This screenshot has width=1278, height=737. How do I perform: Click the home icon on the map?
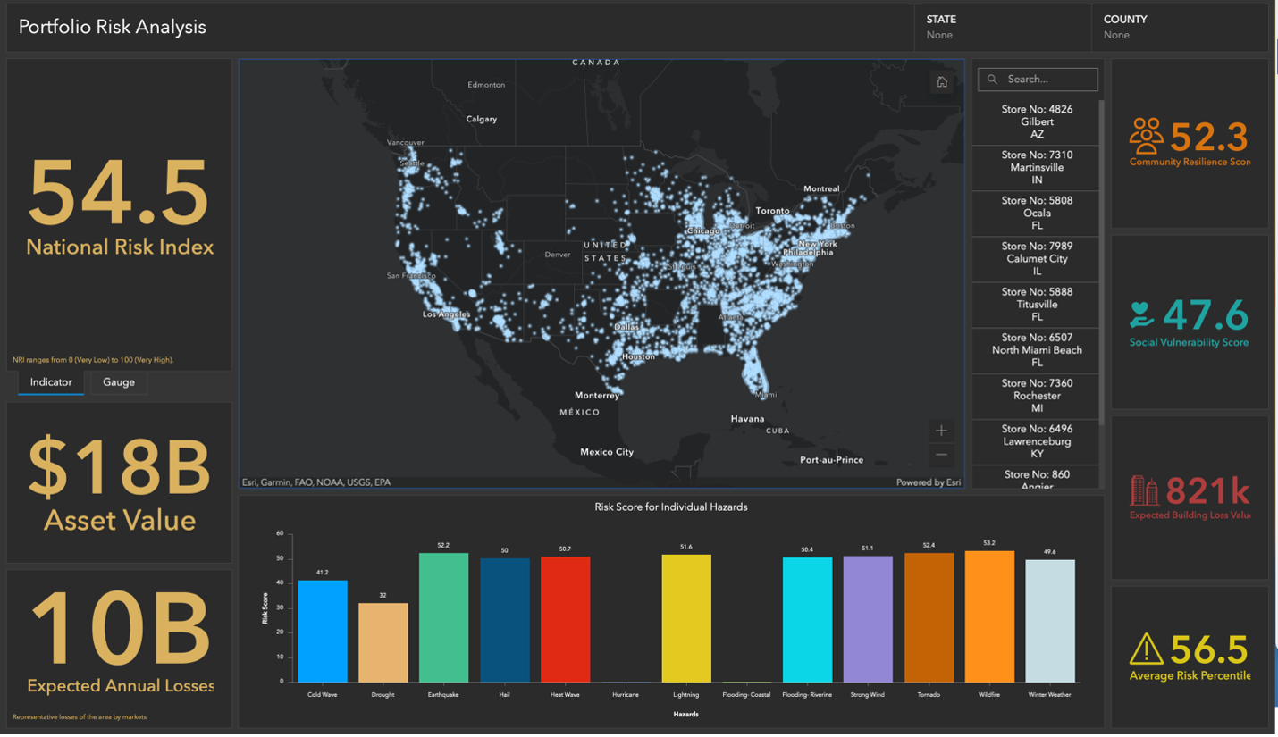[x=942, y=81]
